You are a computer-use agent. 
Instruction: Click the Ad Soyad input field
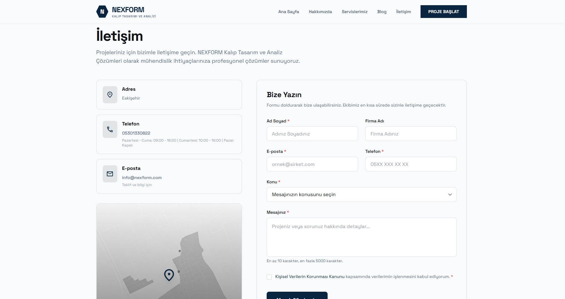[312, 134]
